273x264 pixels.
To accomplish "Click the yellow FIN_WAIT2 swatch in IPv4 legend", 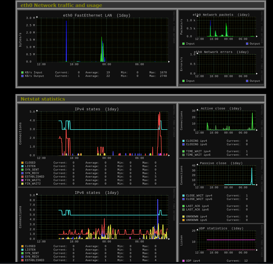I will 22,184.
